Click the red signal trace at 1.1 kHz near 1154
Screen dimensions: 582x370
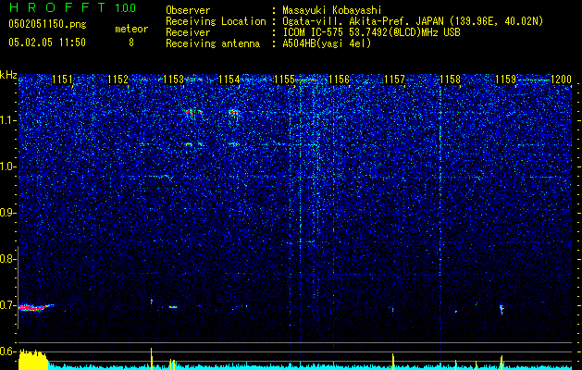coord(234,111)
